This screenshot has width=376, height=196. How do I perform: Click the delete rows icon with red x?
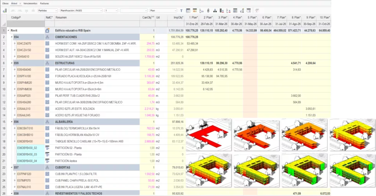pyautogui.click(x=221, y=11)
